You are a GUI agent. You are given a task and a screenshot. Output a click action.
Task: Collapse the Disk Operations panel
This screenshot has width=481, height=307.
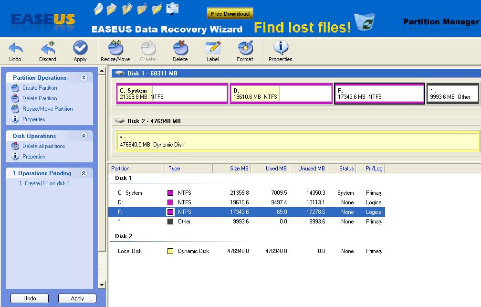point(84,136)
